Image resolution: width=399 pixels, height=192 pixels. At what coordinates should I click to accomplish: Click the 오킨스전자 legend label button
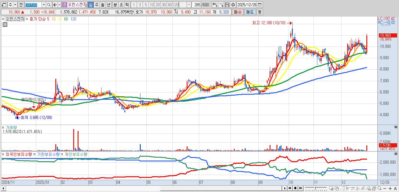click(15, 19)
